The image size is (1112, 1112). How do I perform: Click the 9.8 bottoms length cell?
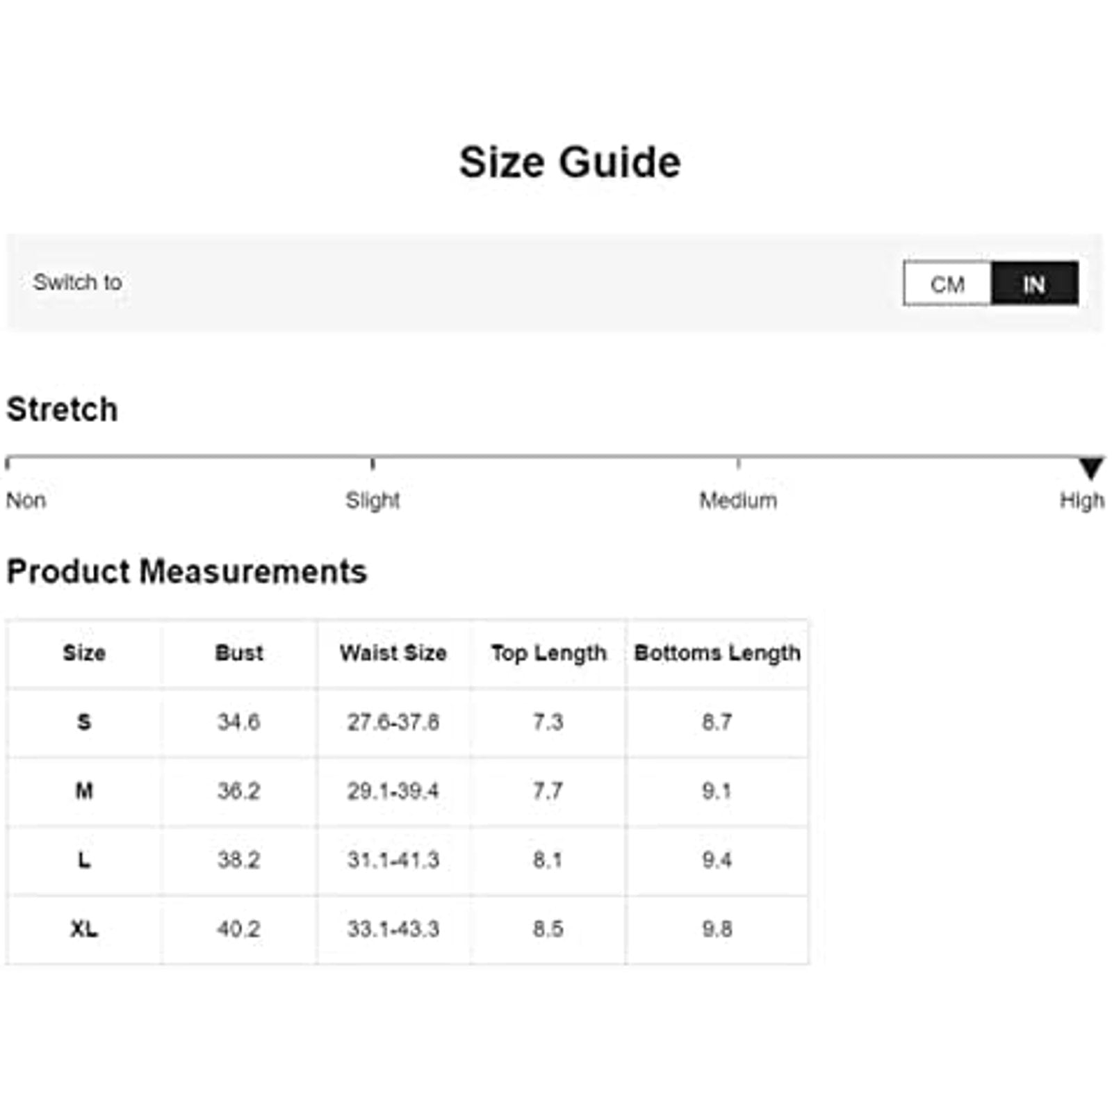(x=717, y=929)
